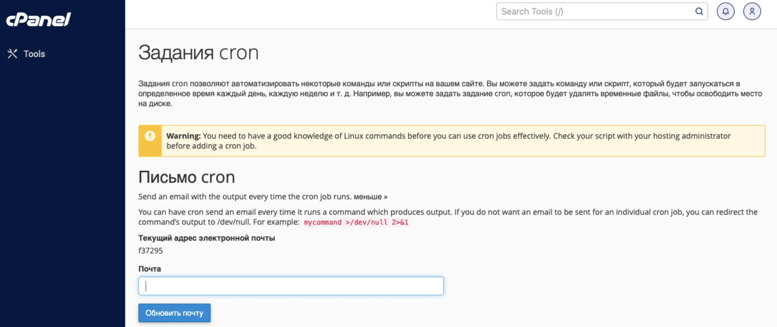
Task: Click the red mycommand code example
Action: pos(356,222)
